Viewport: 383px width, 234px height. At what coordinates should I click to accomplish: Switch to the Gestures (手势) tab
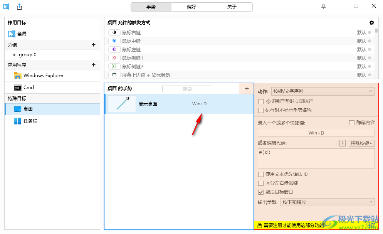[151, 7]
